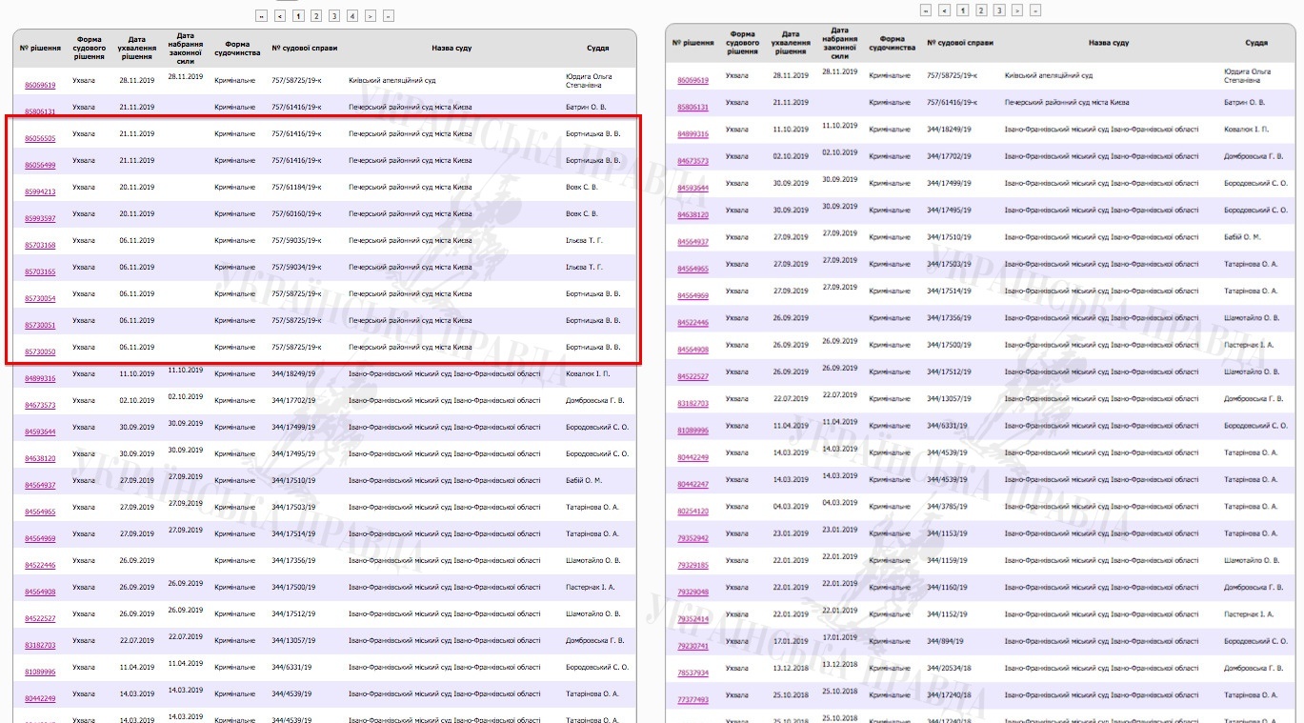Jump to last page in right pagination

coord(1034,10)
